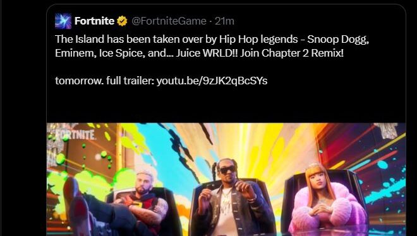The image size is (417, 236).
Task: Click empty black area below trailer link
Action: (226, 104)
